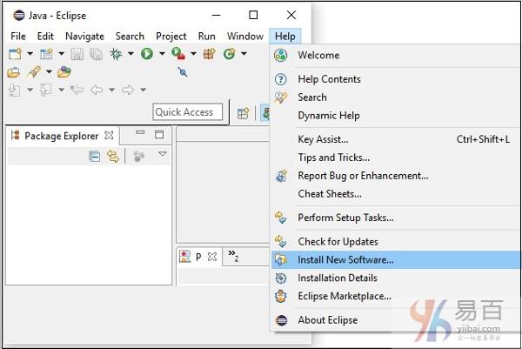Open dropdown arrow next to Debug icon
Screen dimensions: 522x349
point(130,54)
